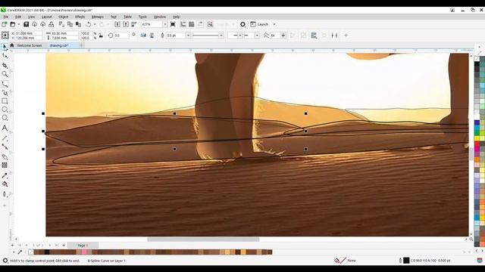This screenshot has width=485, height=272.
Task: Click the Save disk icon
Action: coord(27,24)
